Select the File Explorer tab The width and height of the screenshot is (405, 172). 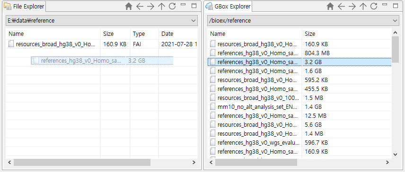(24, 7)
